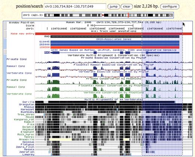Click the clear button
Screen dimensions: 195x157
127,7
